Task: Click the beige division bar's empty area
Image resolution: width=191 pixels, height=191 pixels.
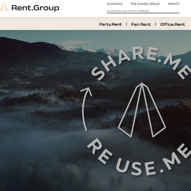Action: (x=49, y=24)
